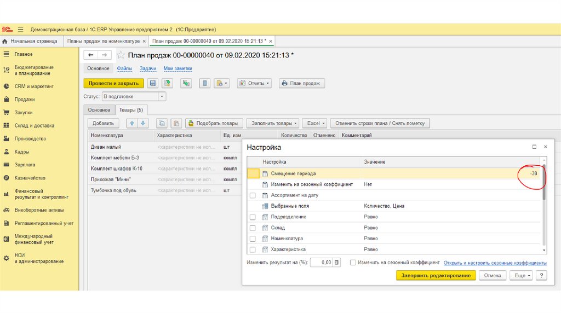Viewport: 561px width, 314px height.
Task: Switch to the Основное tab beside Товары
Action: tap(99, 110)
